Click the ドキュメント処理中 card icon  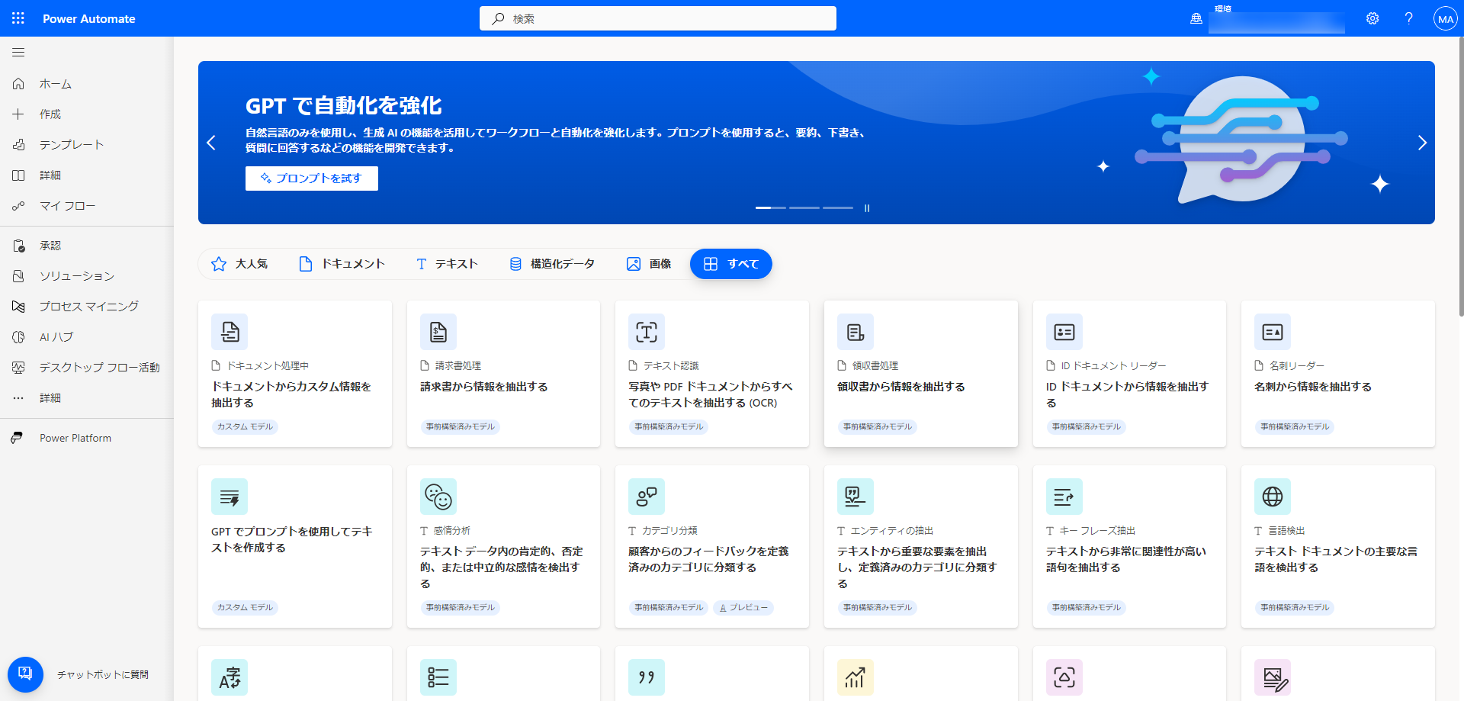(230, 332)
